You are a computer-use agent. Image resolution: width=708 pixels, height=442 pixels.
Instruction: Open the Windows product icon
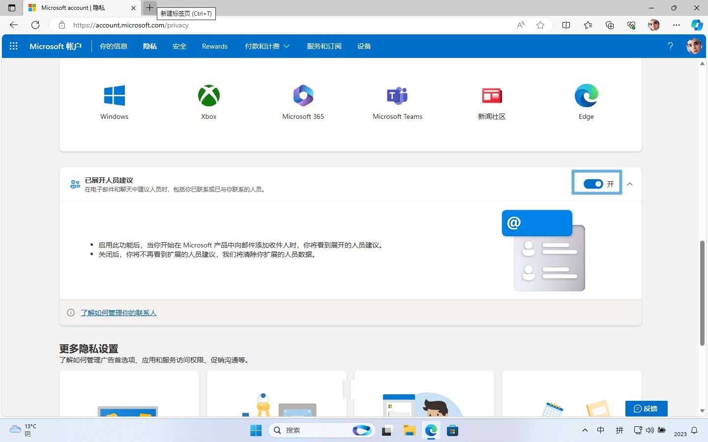coord(114,96)
